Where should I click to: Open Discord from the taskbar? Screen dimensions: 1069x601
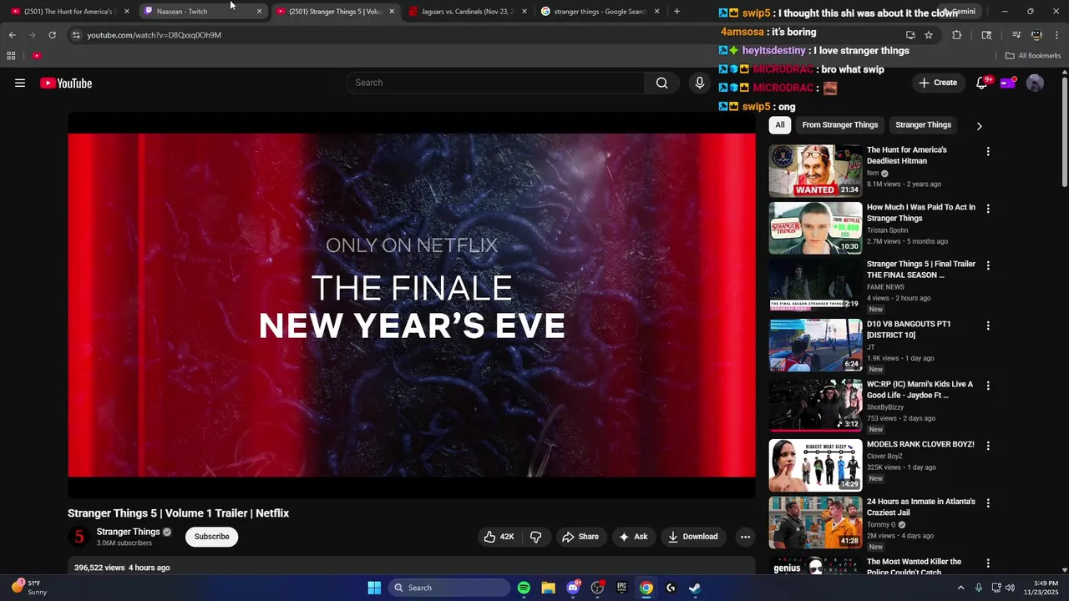573,588
